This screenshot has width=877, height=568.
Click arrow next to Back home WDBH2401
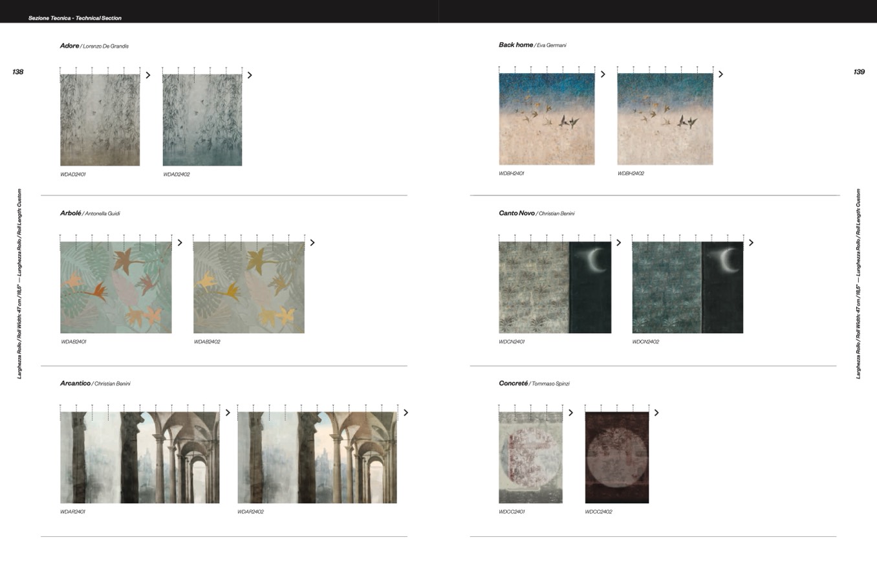click(603, 74)
